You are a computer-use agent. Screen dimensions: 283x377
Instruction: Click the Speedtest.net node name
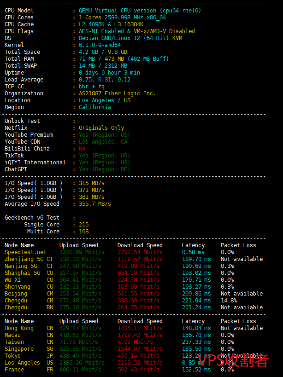pos(25,252)
